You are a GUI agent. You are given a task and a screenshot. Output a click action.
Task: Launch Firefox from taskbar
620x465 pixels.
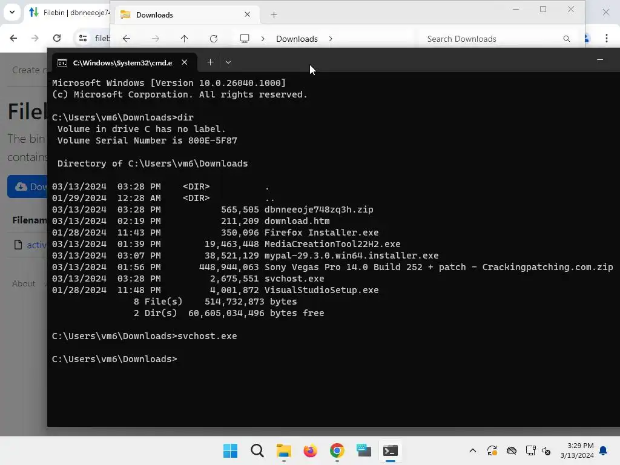point(311,450)
